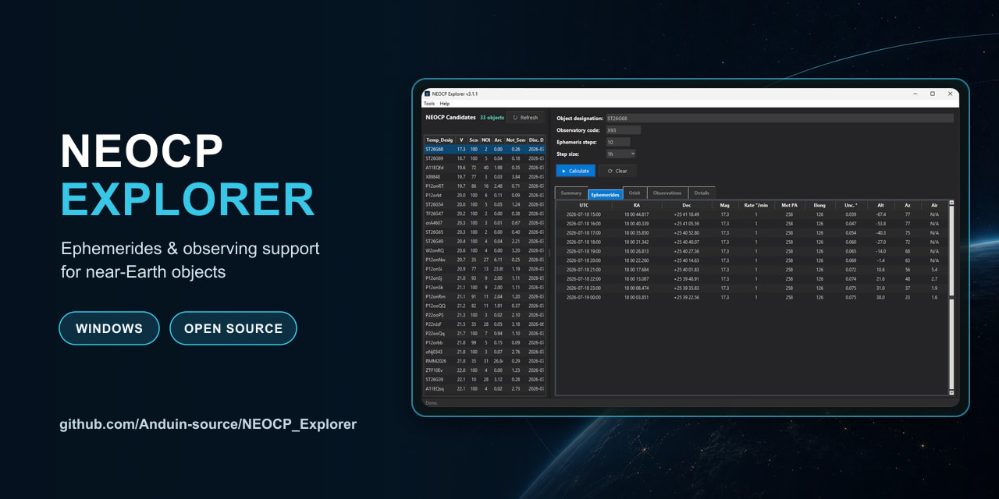Select candidate P22ooP5 row
The image size is (999, 499).
coord(485,314)
